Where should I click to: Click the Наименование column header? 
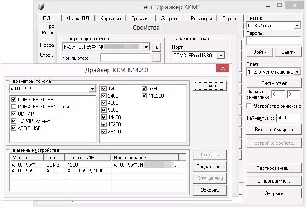click(145, 158)
